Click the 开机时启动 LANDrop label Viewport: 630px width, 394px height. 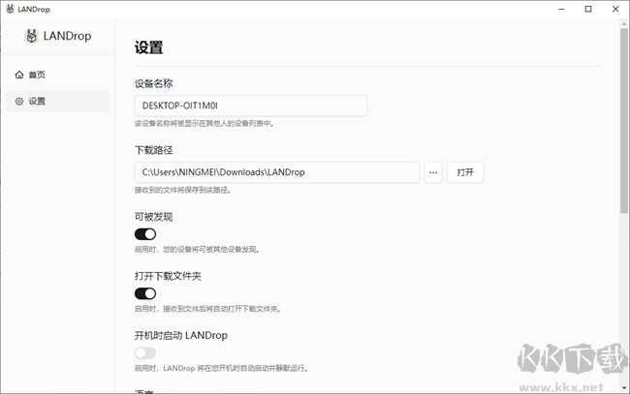(181, 335)
